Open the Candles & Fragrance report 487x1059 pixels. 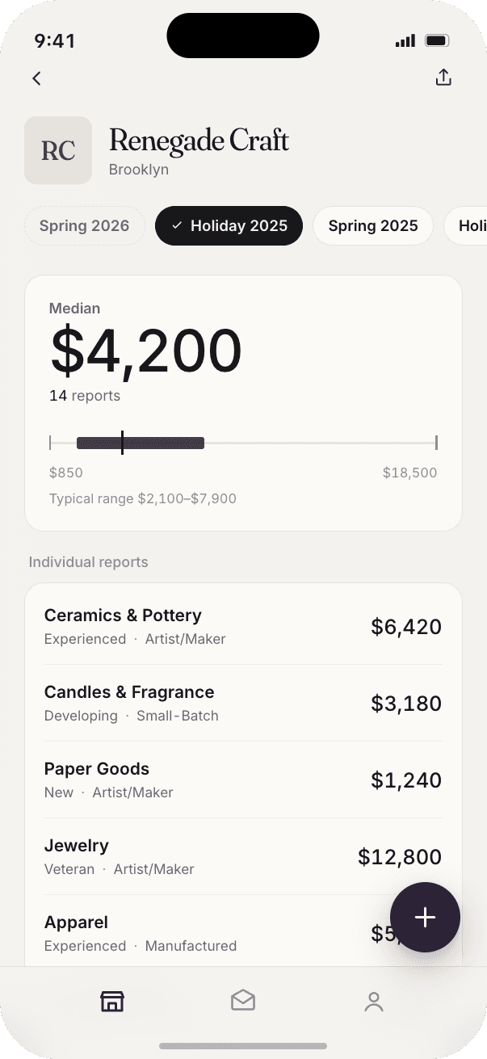point(243,703)
